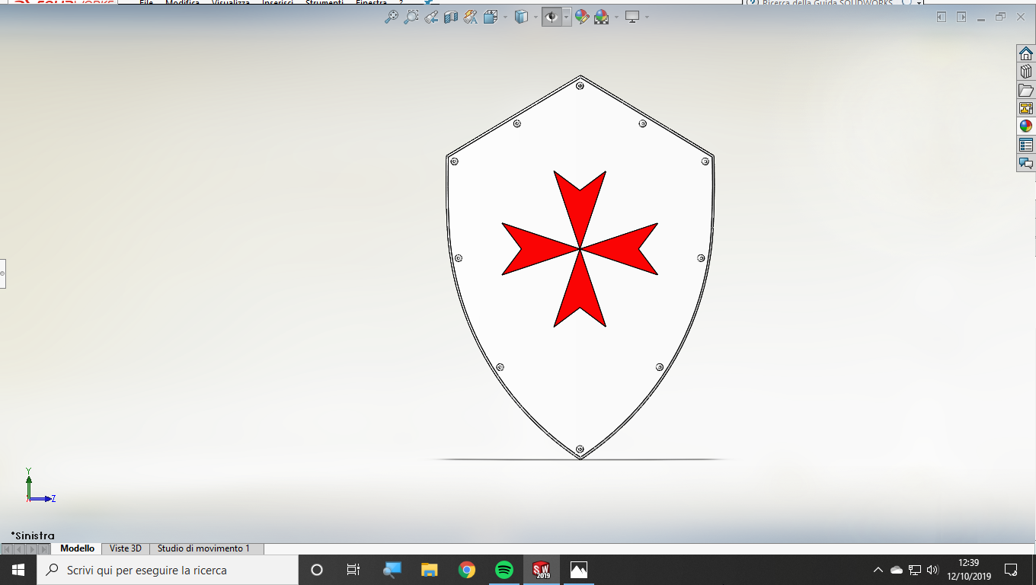Select the rivet at shield top apex
The image size is (1036, 585).
580,85
